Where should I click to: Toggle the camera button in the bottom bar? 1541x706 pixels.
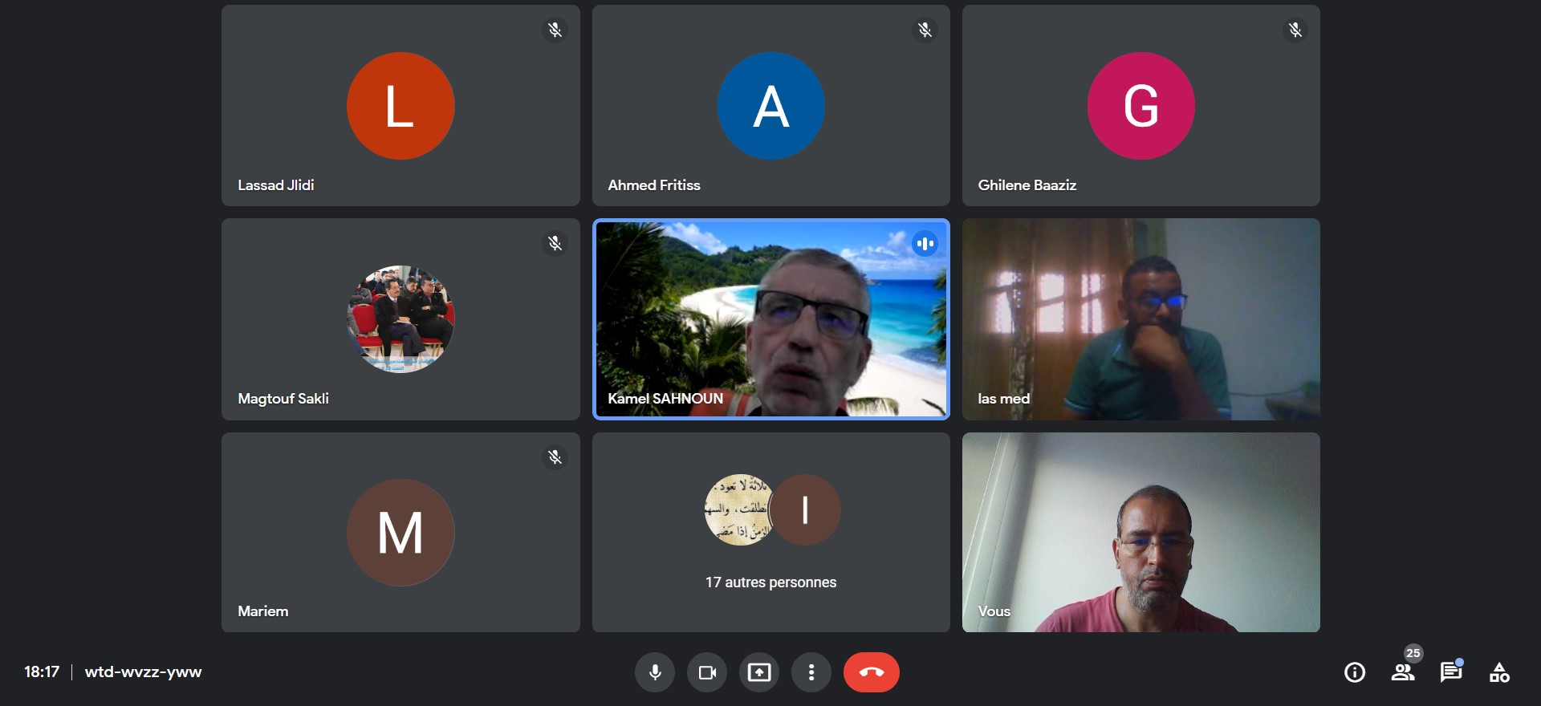[707, 672]
